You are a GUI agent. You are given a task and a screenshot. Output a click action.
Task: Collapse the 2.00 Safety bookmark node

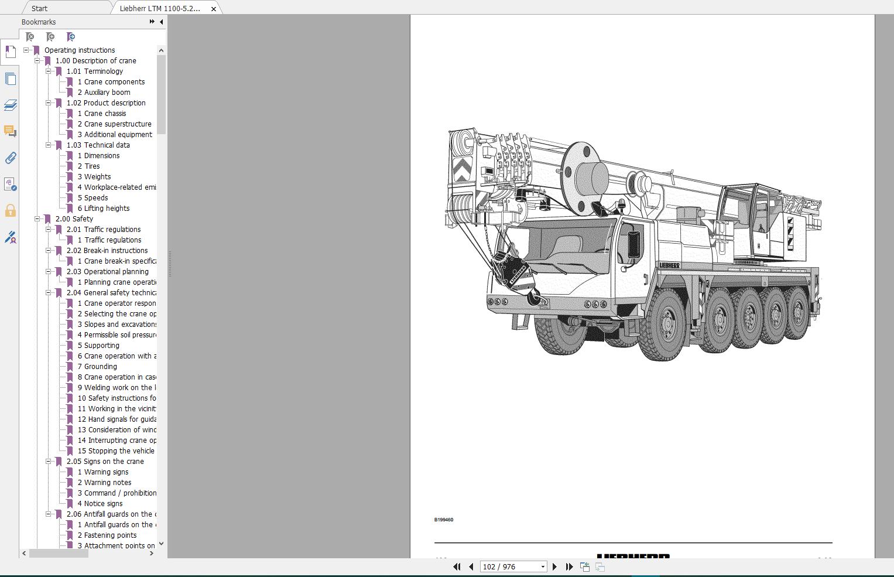coord(37,218)
